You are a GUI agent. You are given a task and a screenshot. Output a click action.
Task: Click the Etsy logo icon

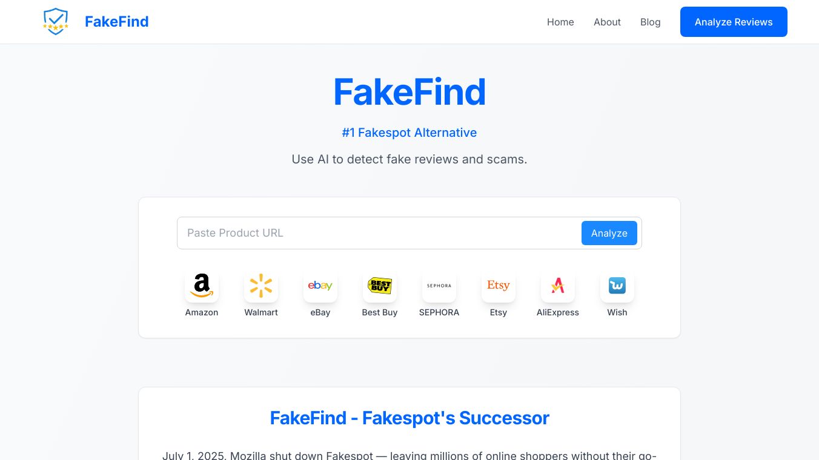pos(499,286)
